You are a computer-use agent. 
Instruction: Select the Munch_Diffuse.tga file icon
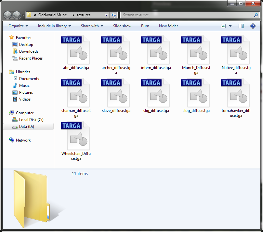tap(196, 50)
